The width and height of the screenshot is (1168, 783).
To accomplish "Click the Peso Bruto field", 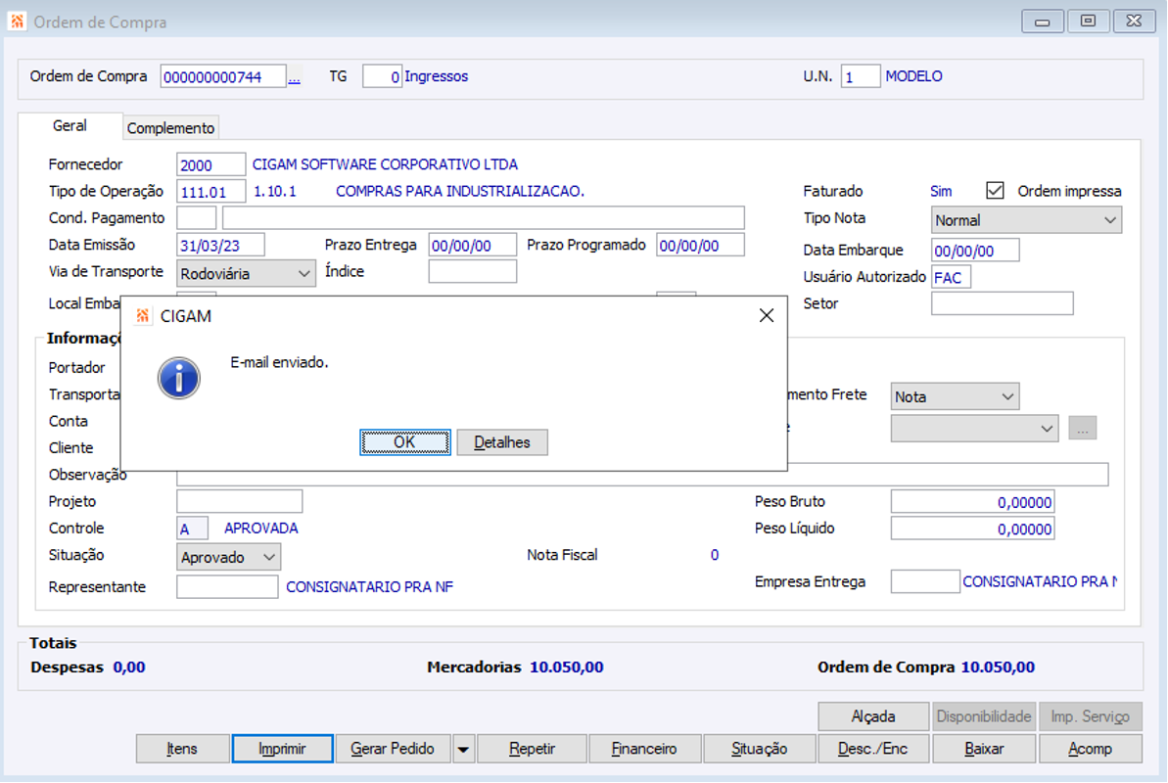I will tap(973, 501).
